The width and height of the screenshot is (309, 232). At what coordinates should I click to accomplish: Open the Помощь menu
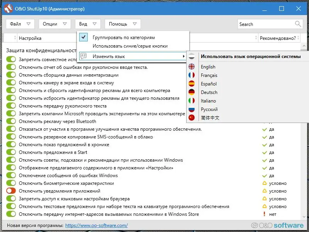pos(122,24)
